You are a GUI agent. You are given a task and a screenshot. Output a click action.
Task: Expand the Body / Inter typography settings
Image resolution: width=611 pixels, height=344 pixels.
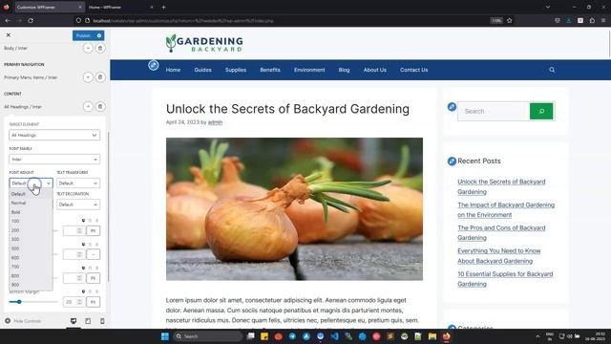pyautogui.click(x=88, y=48)
